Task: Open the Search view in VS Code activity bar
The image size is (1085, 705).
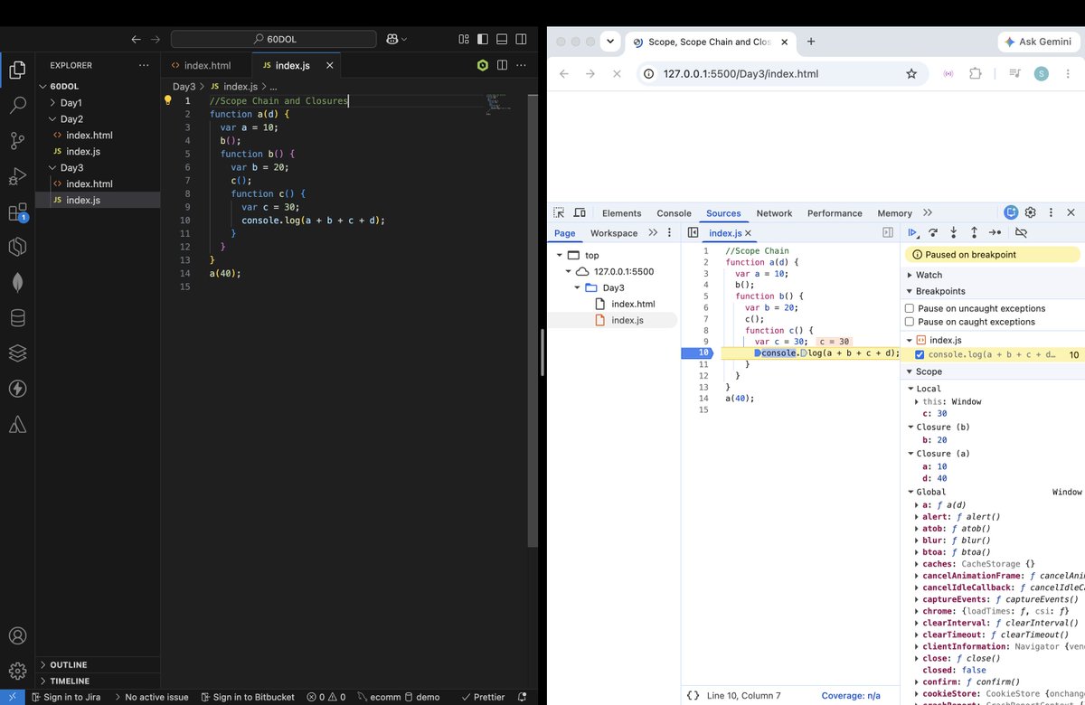Action: [17, 105]
